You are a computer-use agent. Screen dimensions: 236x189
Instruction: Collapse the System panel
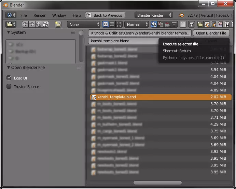click(x=9, y=32)
